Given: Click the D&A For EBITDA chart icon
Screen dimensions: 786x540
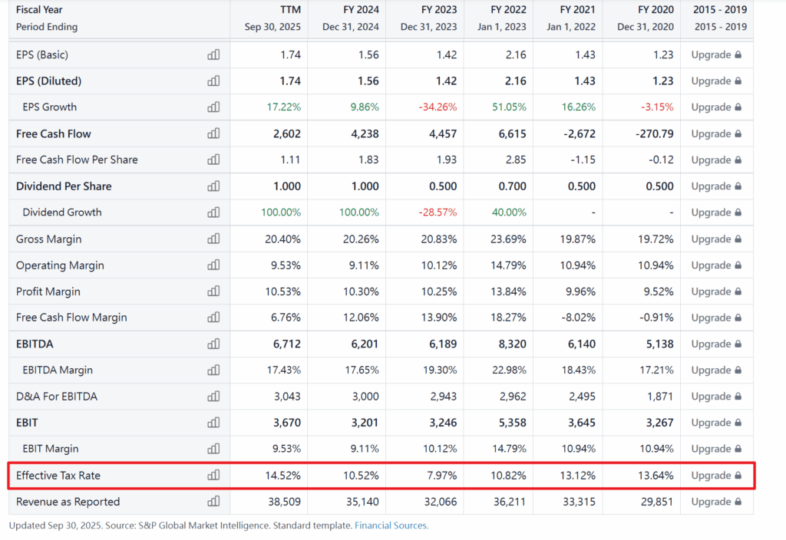Looking at the screenshot, I should point(213,397).
